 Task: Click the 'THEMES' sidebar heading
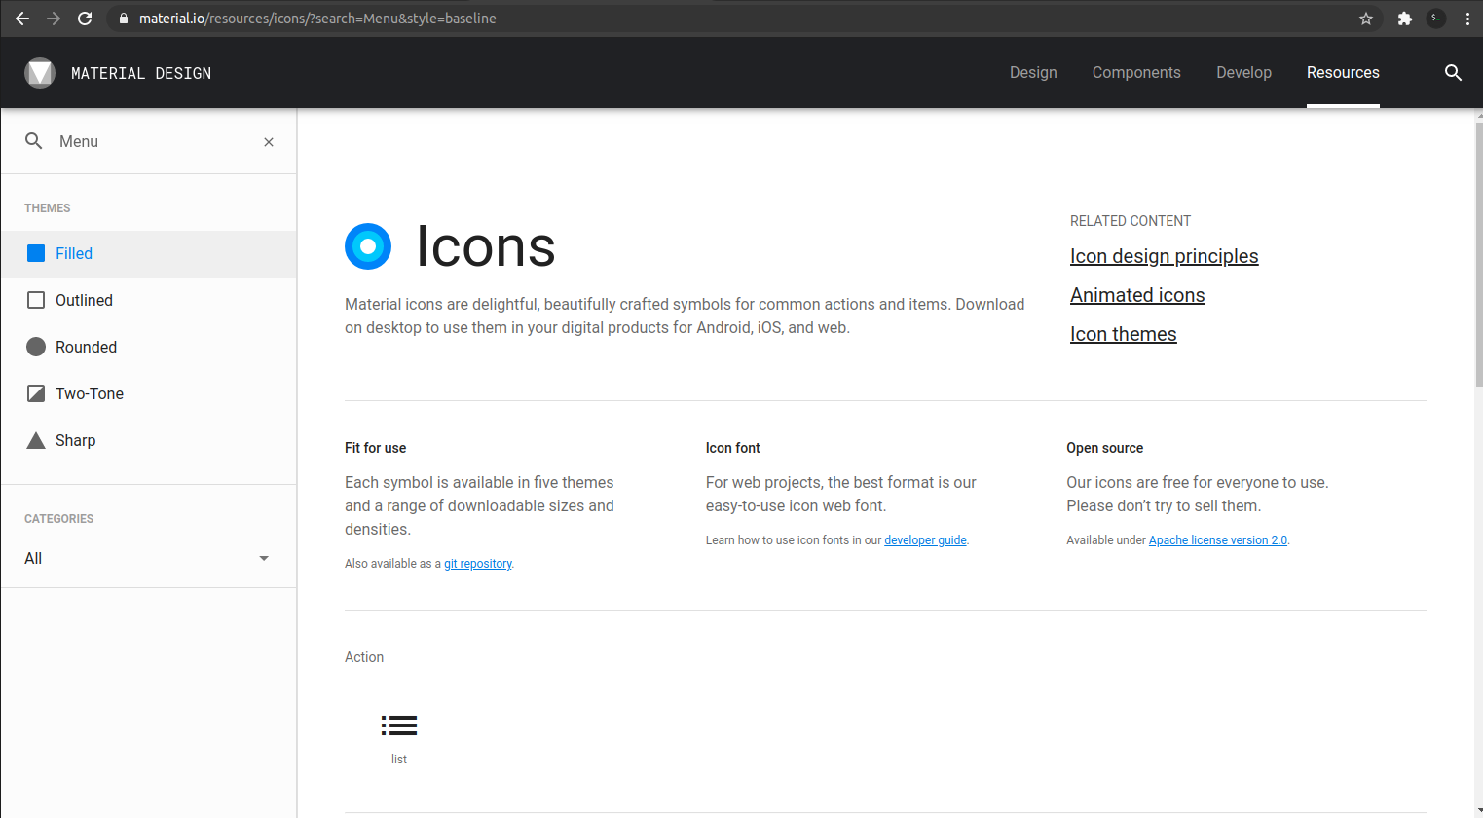click(48, 208)
